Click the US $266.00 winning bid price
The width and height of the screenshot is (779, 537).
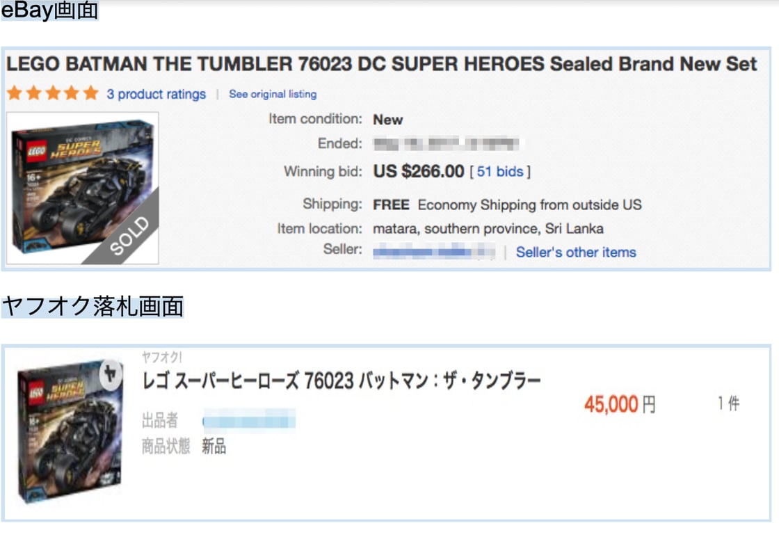tap(419, 172)
